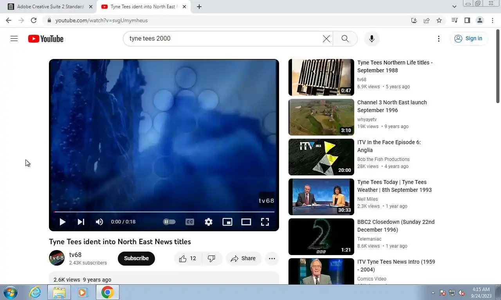Dislike the video
Screen dimensions: 501x300
(x=212, y=259)
